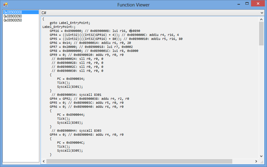Click the horizontal scroll left arrow
The width and height of the screenshot is (267, 167).
point(44,161)
